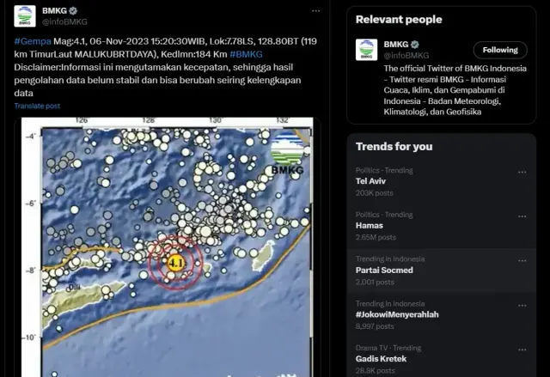Toggle the Following button for BMKG

[500, 50]
